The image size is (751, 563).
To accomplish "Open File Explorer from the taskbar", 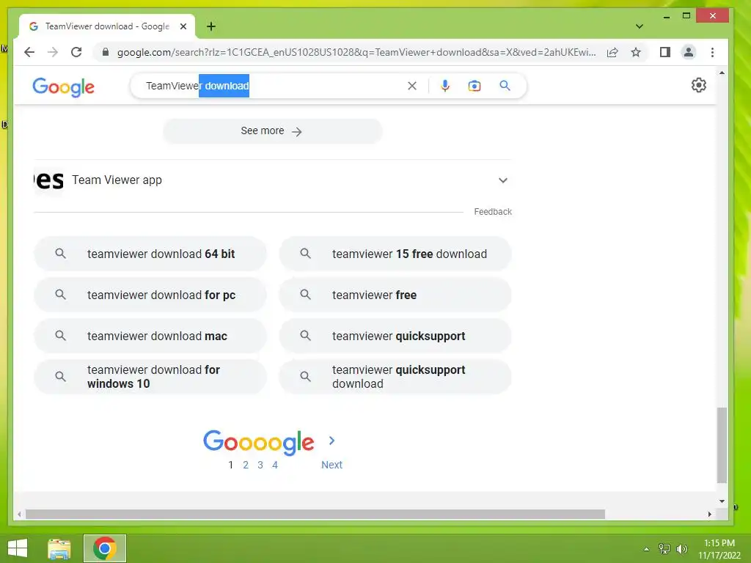I will coord(59,548).
